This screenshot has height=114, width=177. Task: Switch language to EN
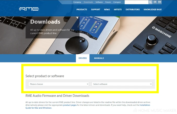[160, 2]
